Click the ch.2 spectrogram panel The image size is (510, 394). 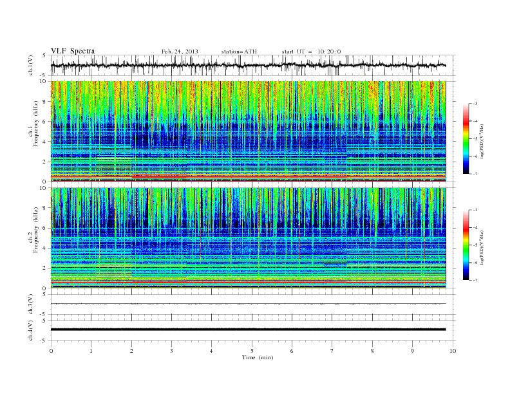coord(248,238)
